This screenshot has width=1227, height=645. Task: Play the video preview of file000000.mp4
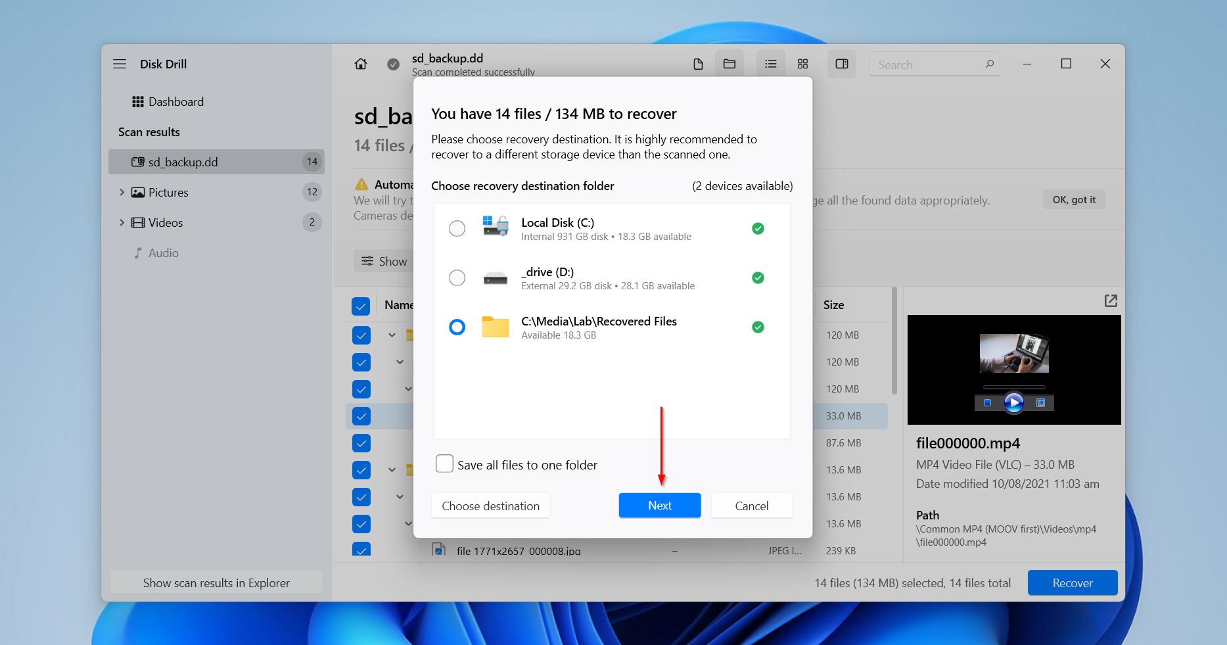pos(1013,402)
